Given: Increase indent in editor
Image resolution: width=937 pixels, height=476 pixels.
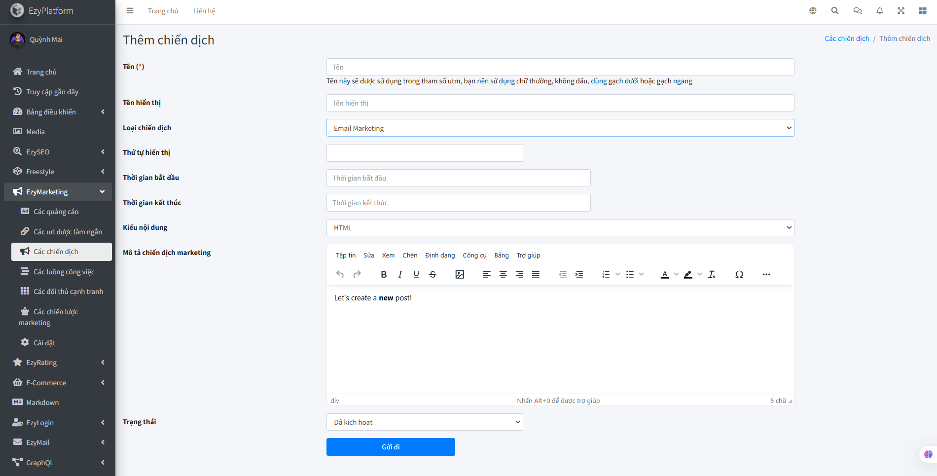Looking at the screenshot, I should click(x=579, y=274).
